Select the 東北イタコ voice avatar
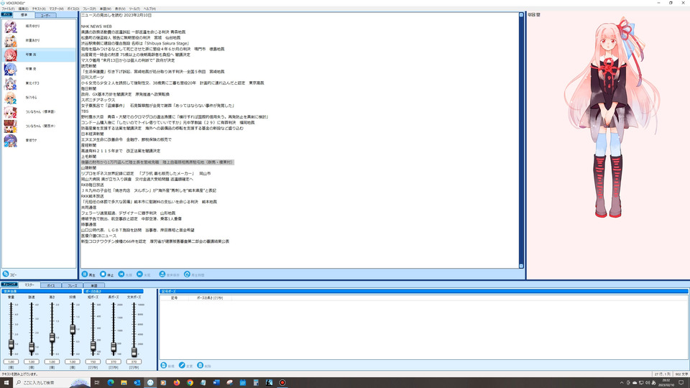690x388 pixels. tap(10, 83)
